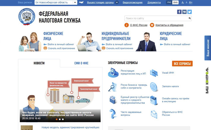211x130 pixels.
Task: Open the VK social network icon
Action: (184, 12)
